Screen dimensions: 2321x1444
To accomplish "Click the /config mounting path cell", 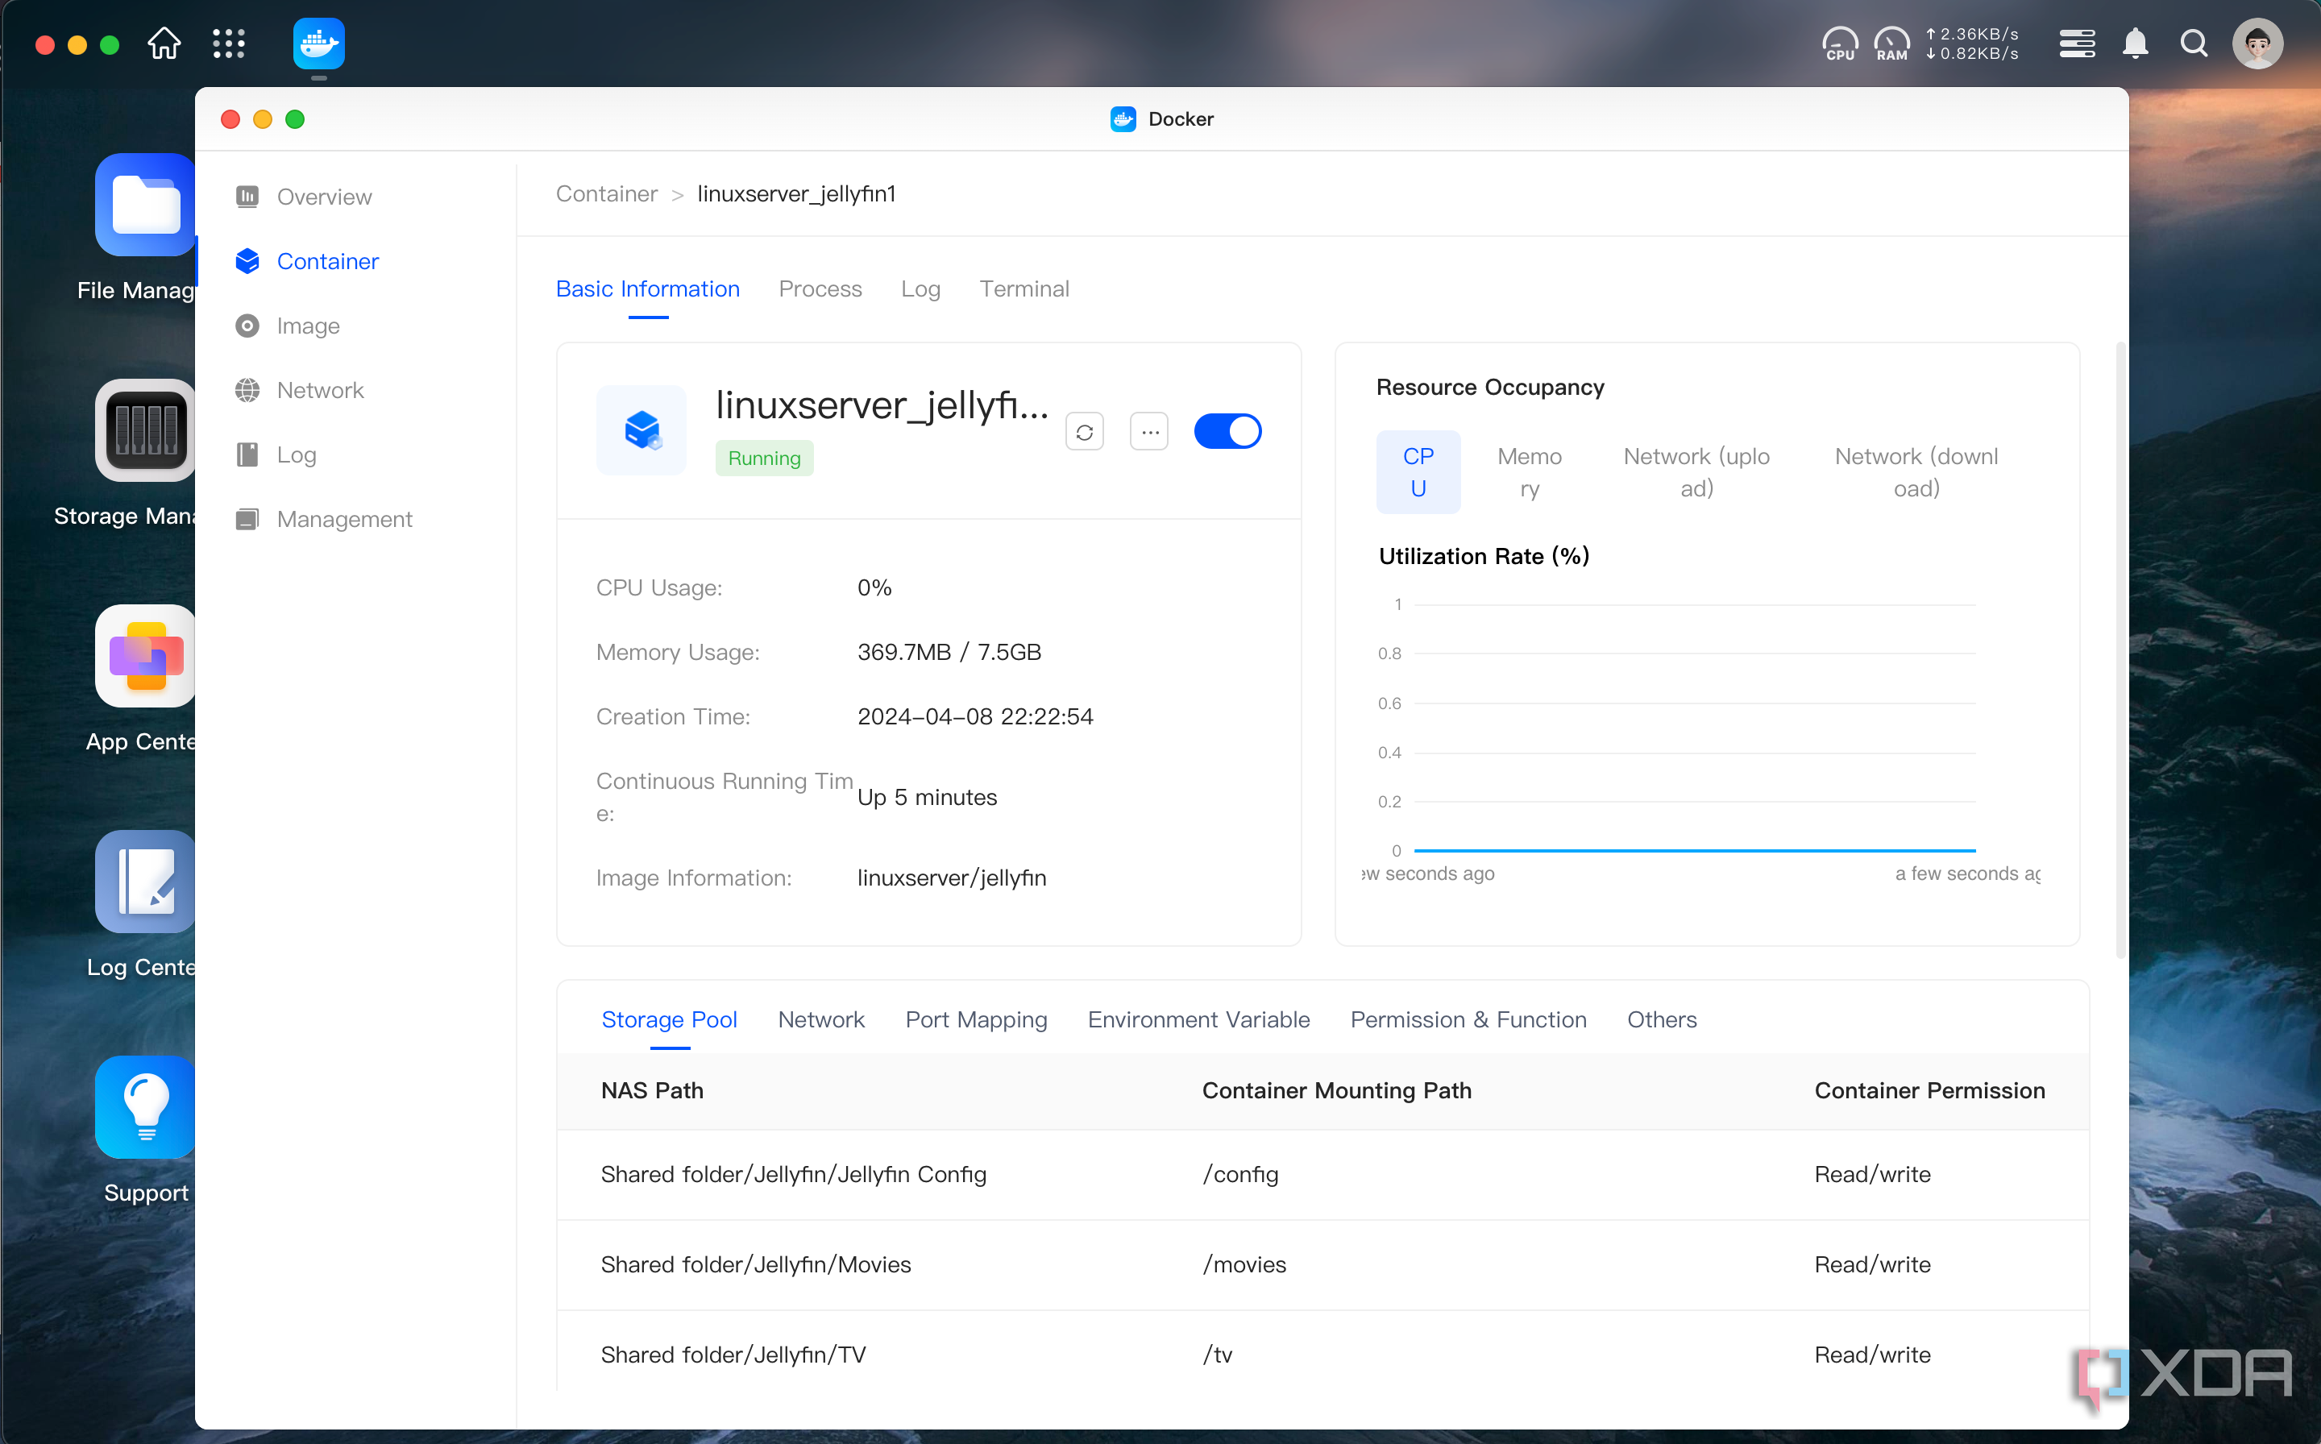I will [x=1239, y=1175].
